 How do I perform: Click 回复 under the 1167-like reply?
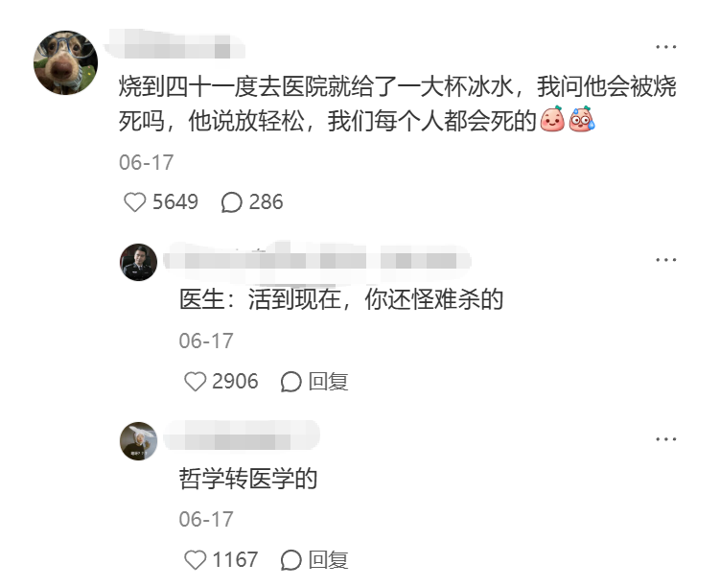tap(328, 560)
